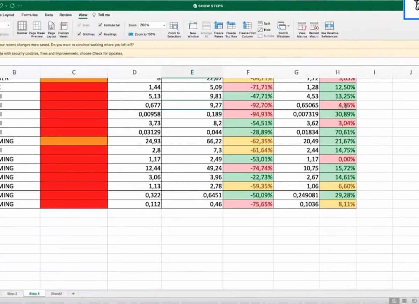419x304 pixels.
Task: Toggle the Ruler checkbox
Action: [x=79, y=25]
